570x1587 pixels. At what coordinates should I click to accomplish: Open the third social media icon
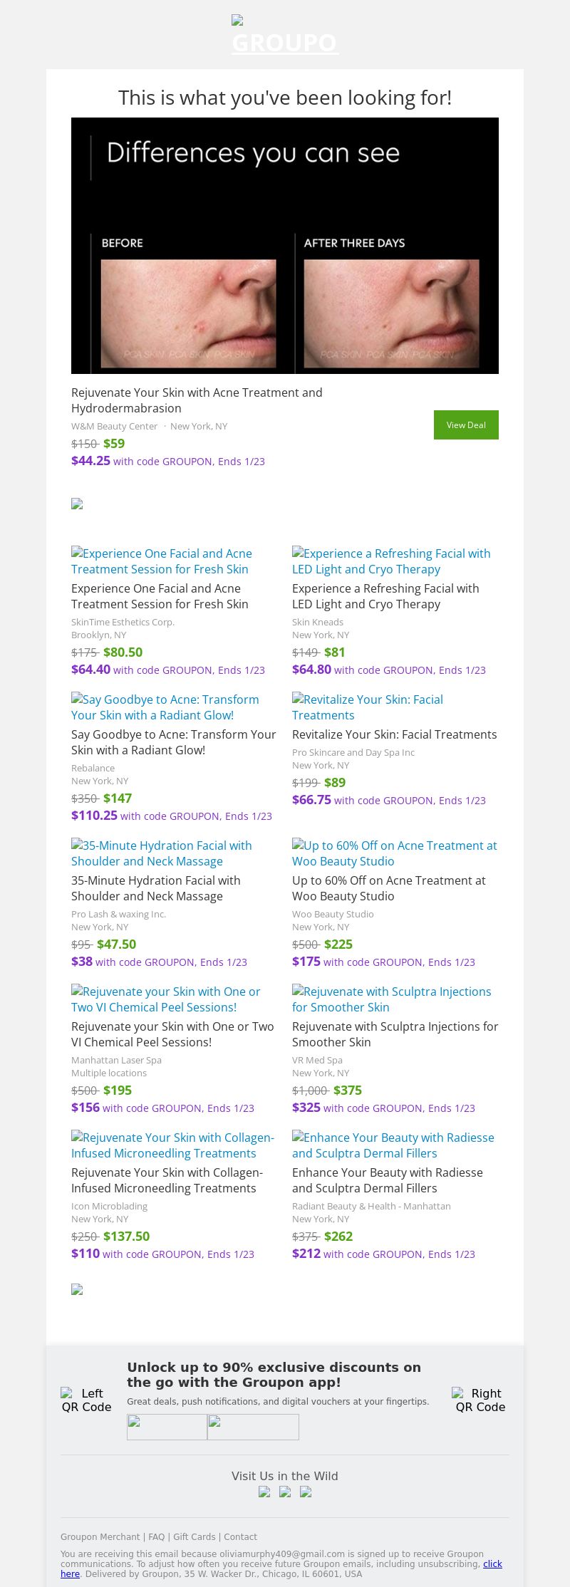pos(306,1492)
